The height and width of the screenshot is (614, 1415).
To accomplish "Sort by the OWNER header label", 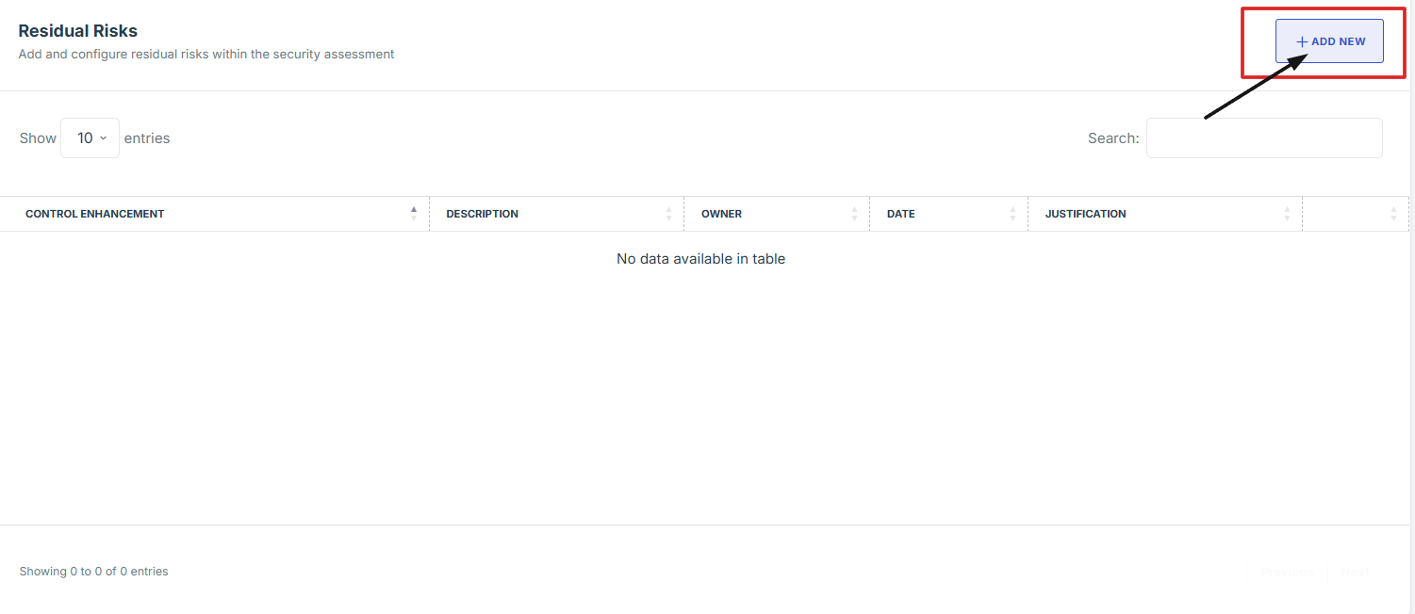I will (x=721, y=214).
